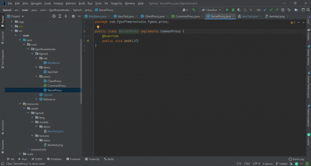311x166 pixels.
Task: Expand All icon in the Project panel header
Action: tap(60, 16)
